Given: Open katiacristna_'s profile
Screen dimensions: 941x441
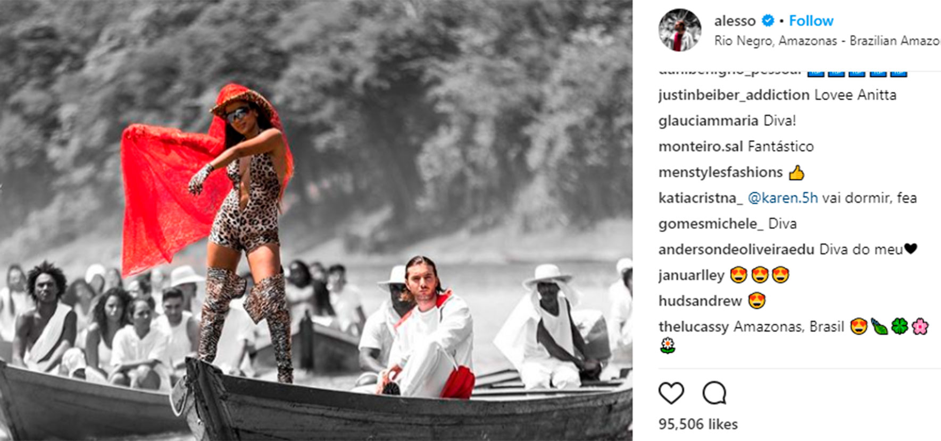Looking at the screenshot, I should tap(701, 198).
